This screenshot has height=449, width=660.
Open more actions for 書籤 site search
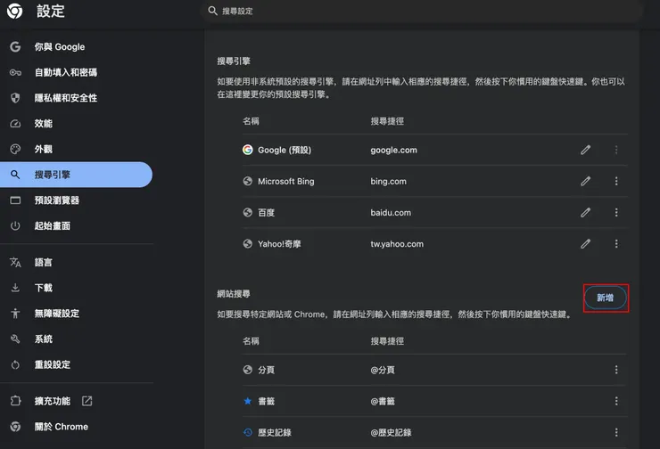616,401
